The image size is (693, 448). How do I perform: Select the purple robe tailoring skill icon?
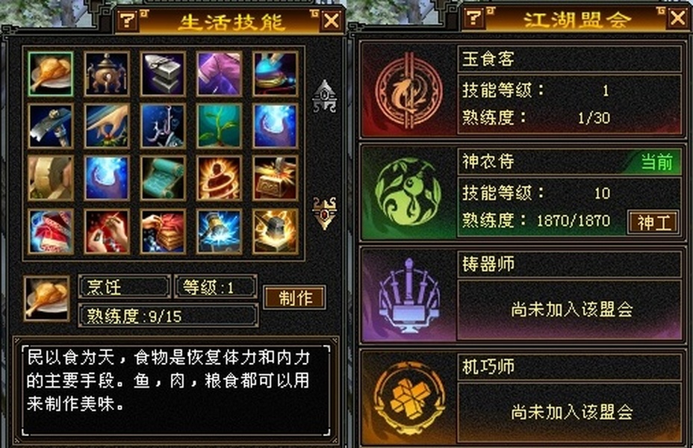click(x=219, y=74)
